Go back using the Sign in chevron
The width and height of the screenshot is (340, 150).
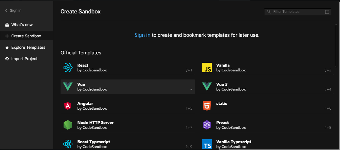click(6, 10)
